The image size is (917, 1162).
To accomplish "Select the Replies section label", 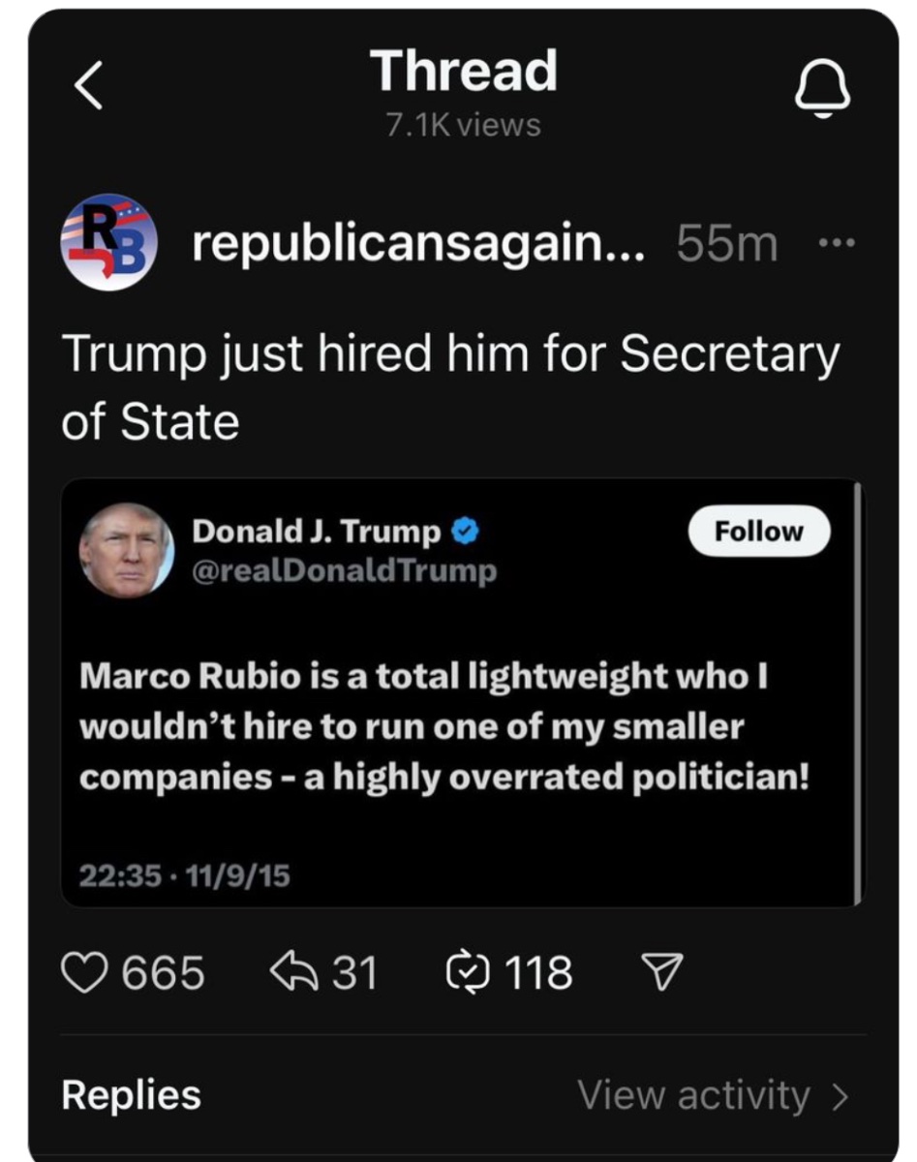I will coord(131,1094).
